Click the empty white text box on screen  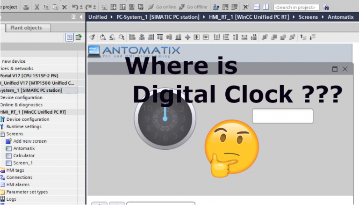coord(282,116)
